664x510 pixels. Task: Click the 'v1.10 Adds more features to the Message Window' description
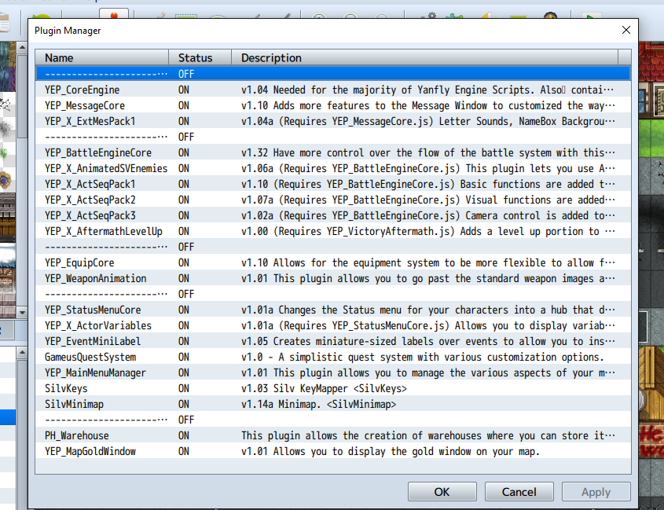pos(427,105)
